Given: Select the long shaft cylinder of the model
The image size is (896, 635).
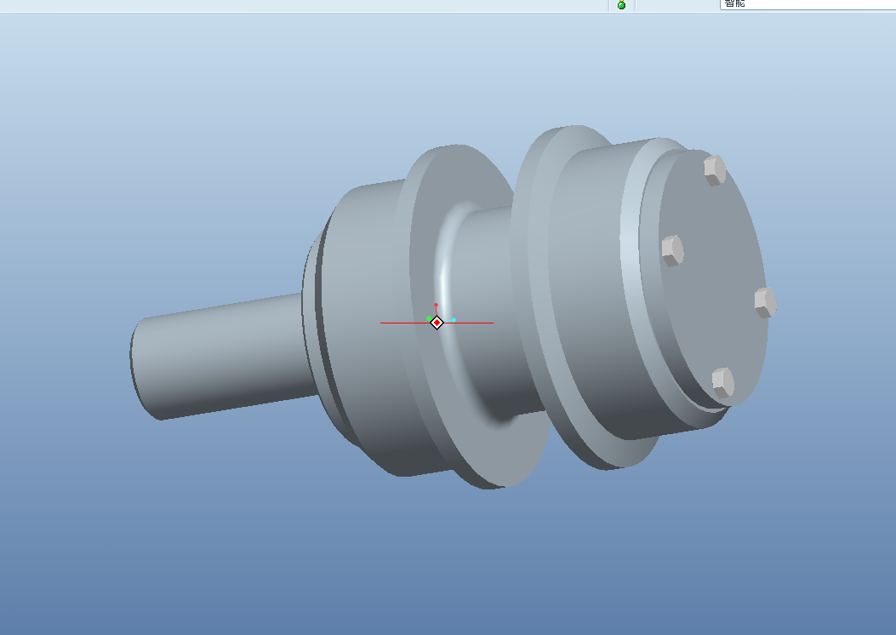Looking at the screenshot, I should (x=223, y=356).
